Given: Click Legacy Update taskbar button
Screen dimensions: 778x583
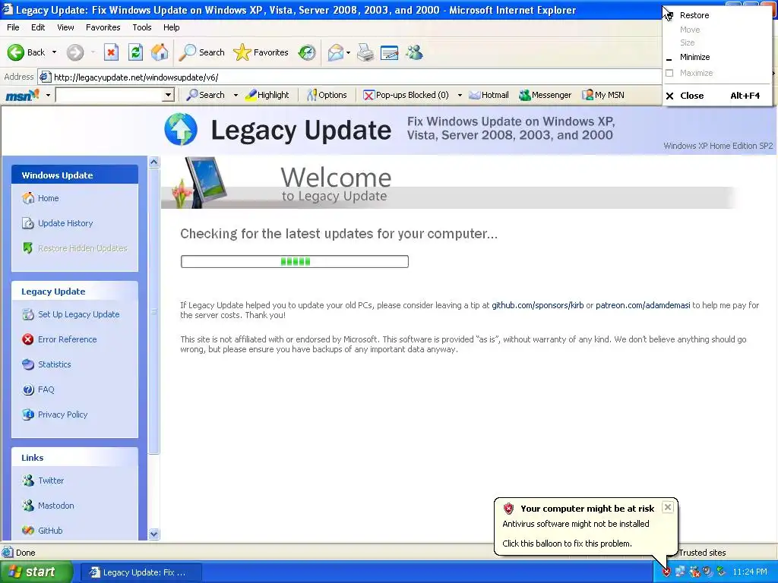Looking at the screenshot, I should (141, 572).
